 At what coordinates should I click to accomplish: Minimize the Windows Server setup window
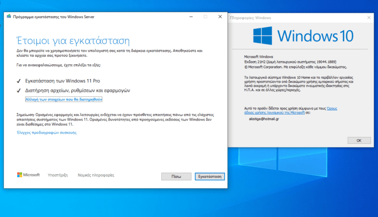point(191,17)
